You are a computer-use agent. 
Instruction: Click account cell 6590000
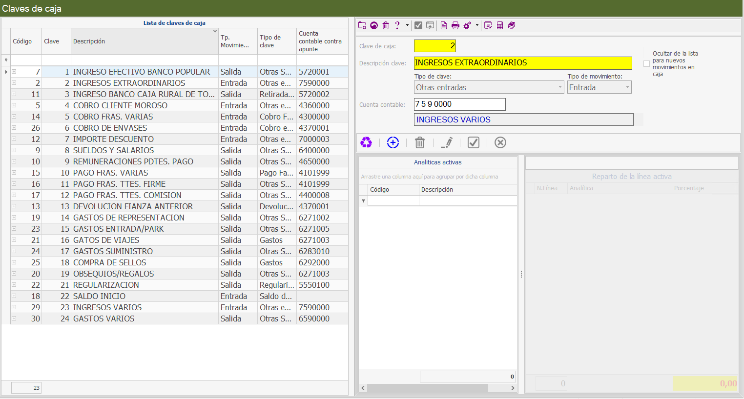click(322, 319)
